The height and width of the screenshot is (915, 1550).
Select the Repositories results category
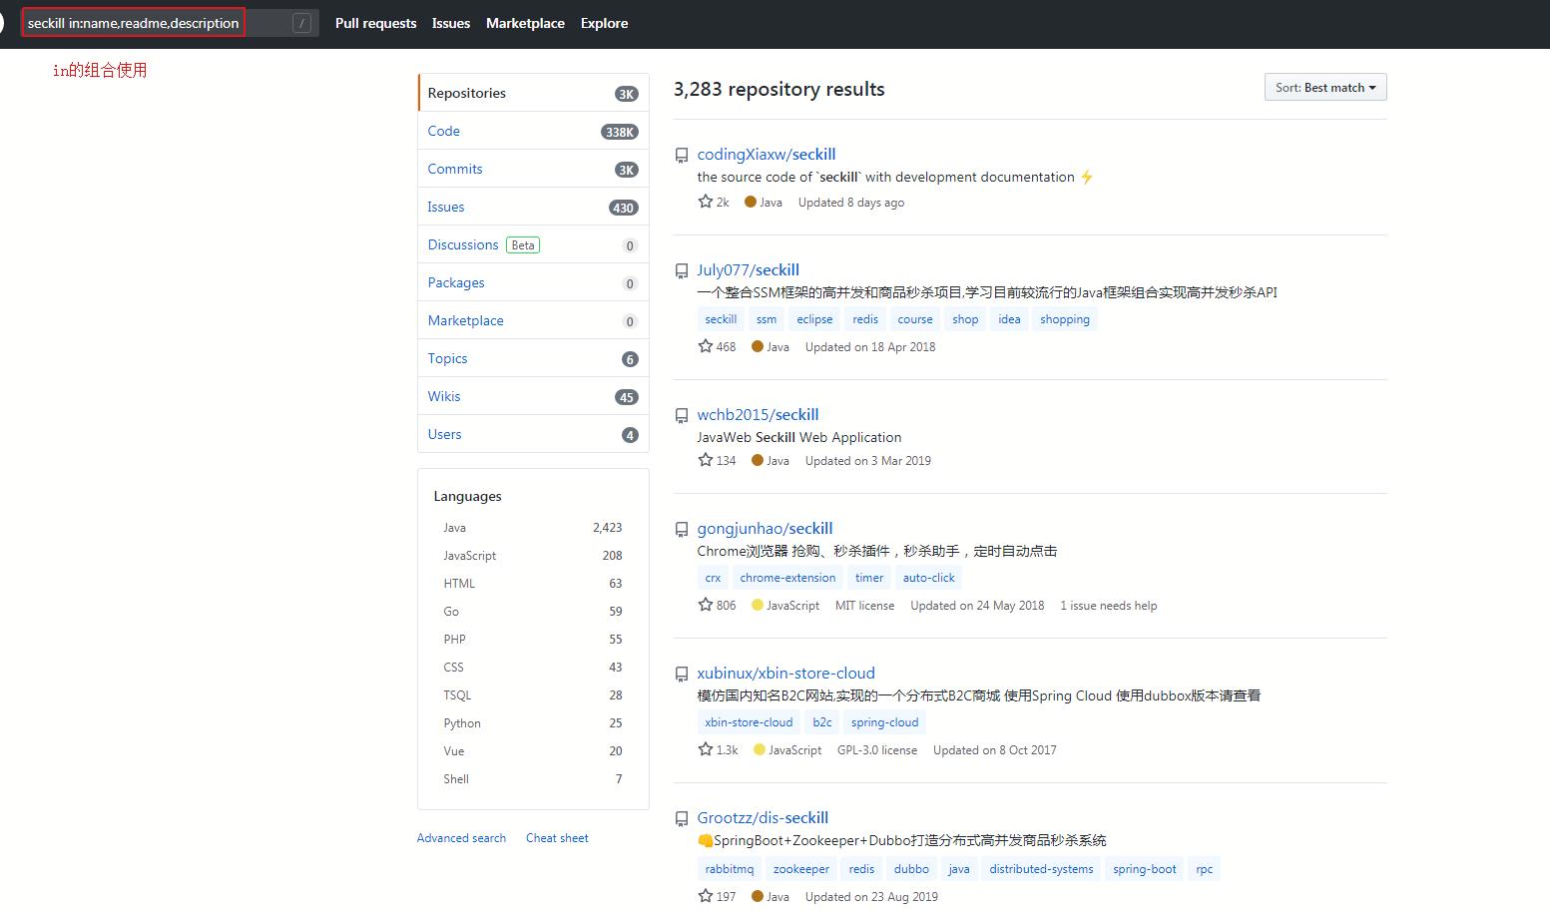click(x=533, y=93)
